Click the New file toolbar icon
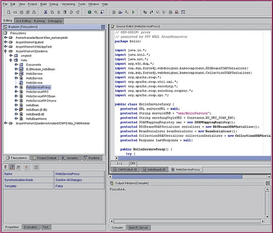This screenshot has width=273, height=233. pos(8,12)
